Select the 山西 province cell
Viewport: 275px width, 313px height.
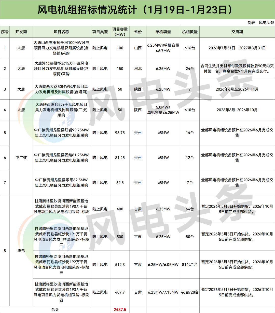[138, 48]
